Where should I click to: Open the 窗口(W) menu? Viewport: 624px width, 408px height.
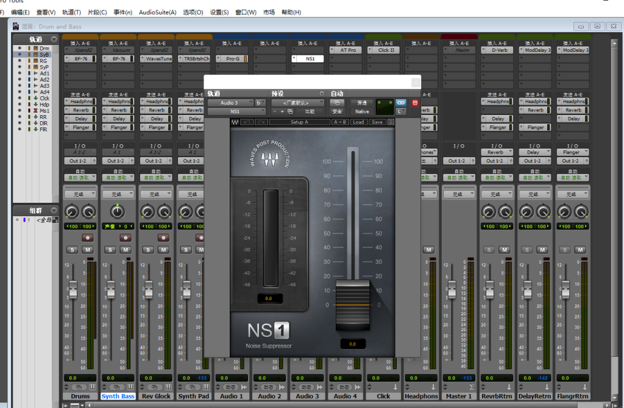[246, 12]
